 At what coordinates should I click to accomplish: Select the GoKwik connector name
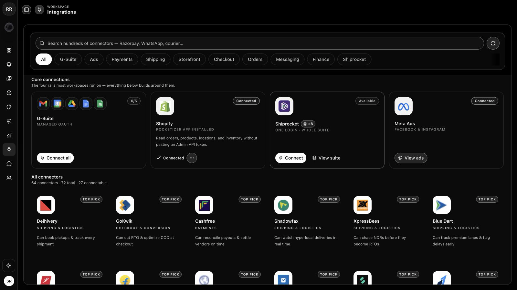124,221
